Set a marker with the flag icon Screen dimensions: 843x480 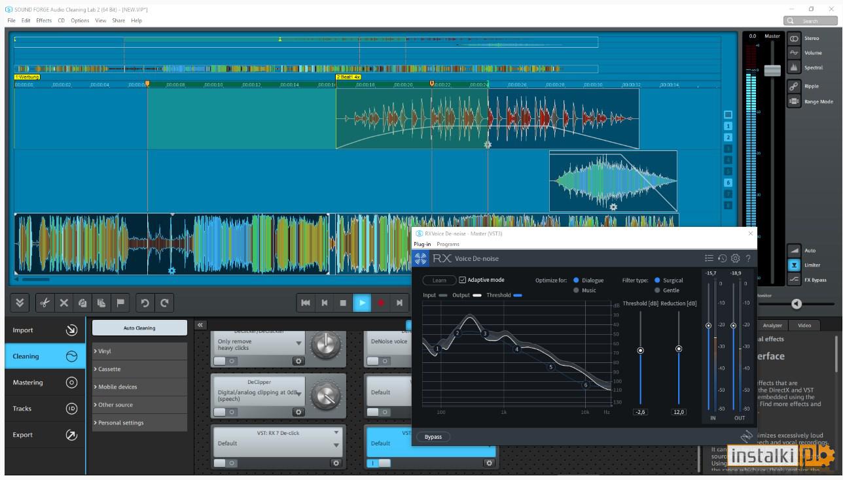point(120,303)
